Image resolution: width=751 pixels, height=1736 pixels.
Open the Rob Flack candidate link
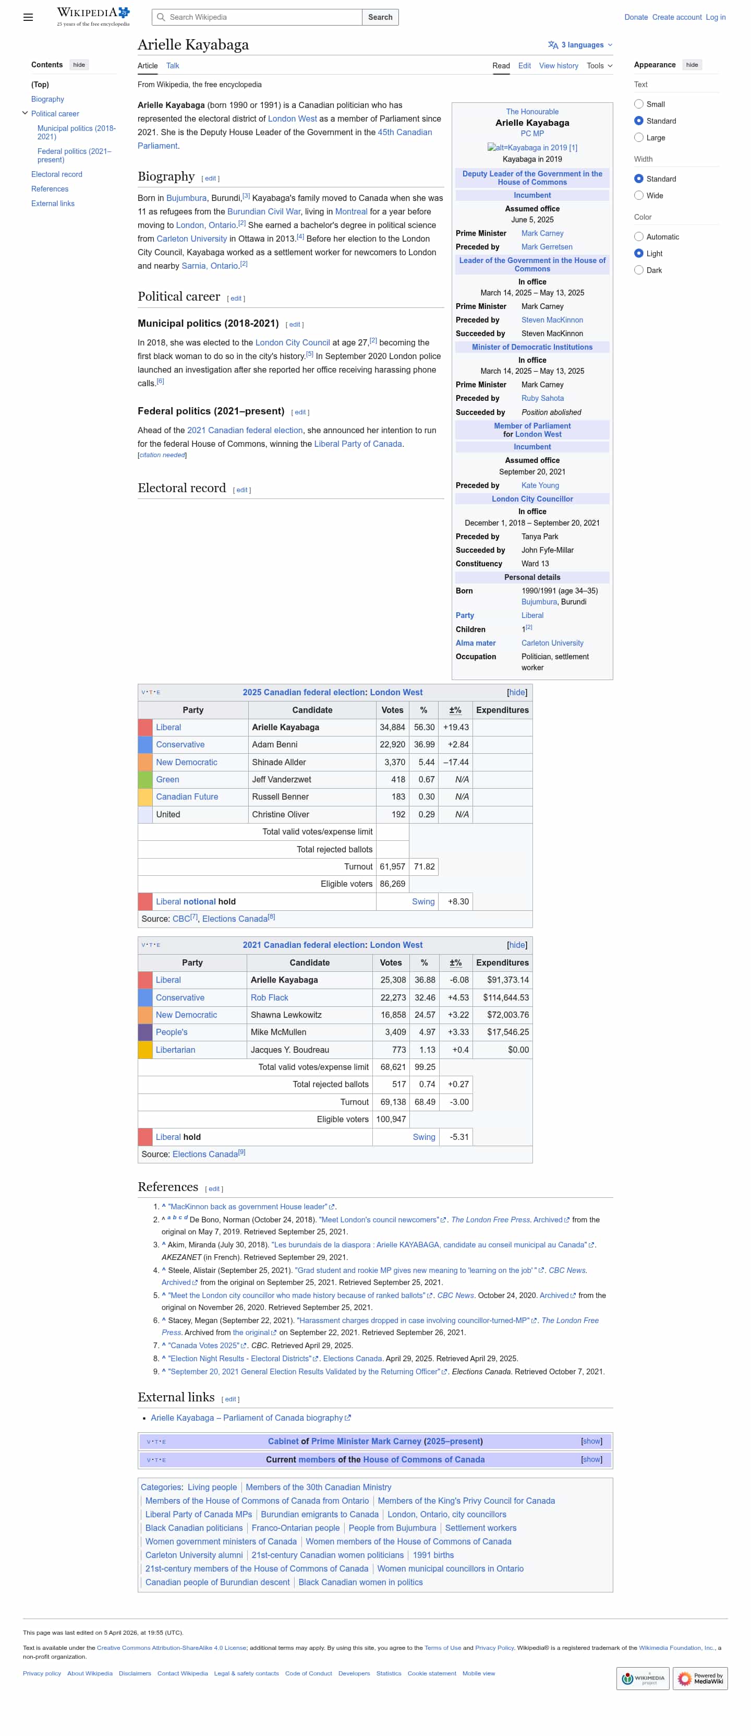[x=269, y=998]
